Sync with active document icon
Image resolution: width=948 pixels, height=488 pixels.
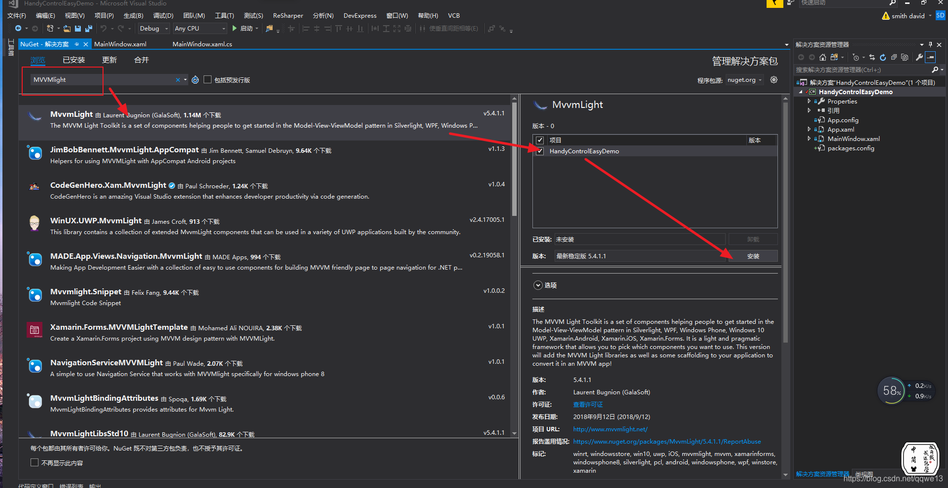tap(872, 57)
